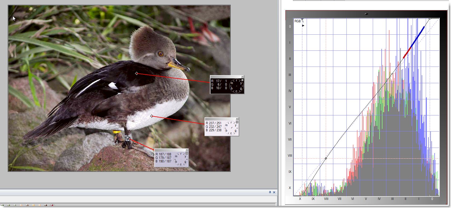The height and width of the screenshot is (208, 451).
Task: Click the 'B 10/ 0' value text
Action: pos(219,88)
